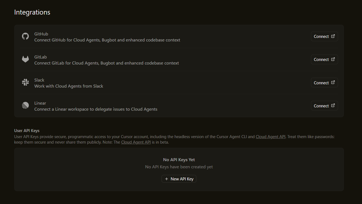The height and width of the screenshot is (204, 362).
Task: Open the first Cloud Agent API link
Action: [x=270, y=137]
